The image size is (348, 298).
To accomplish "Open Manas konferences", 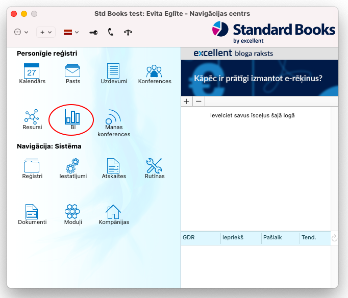I will [113, 117].
